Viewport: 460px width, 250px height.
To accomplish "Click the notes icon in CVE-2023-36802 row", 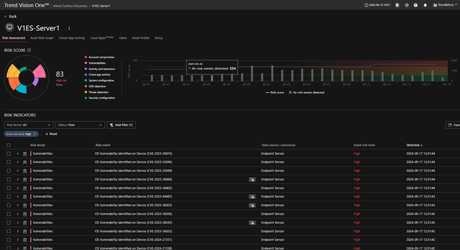I will click(x=25, y=188).
